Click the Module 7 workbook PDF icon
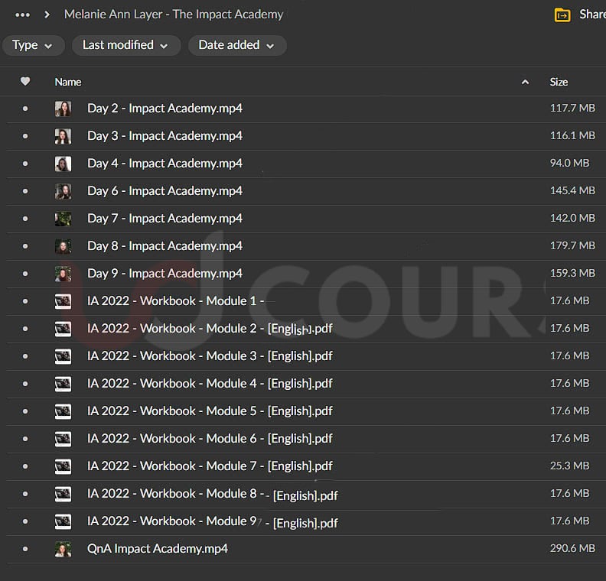Viewport: 606px width, 581px height. pyautogui.click(x=63, y=466)
